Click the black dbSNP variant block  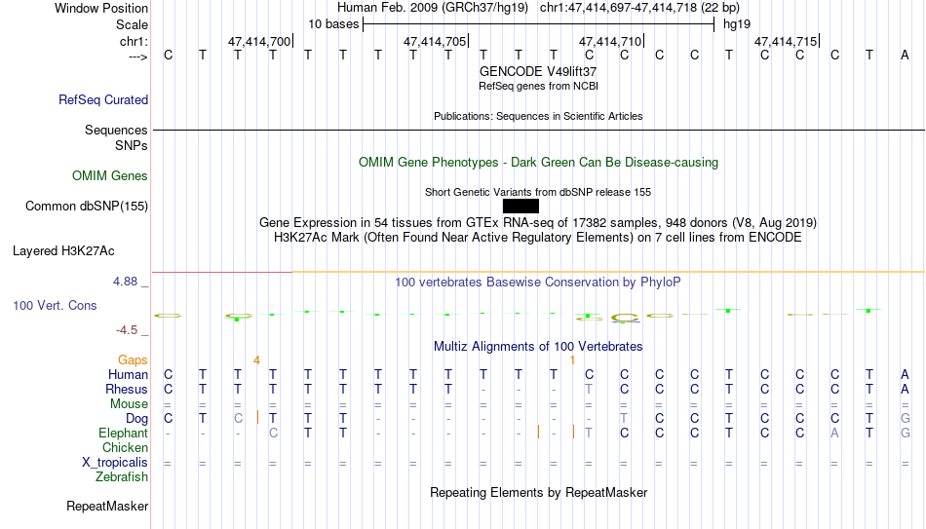point(521,207)
